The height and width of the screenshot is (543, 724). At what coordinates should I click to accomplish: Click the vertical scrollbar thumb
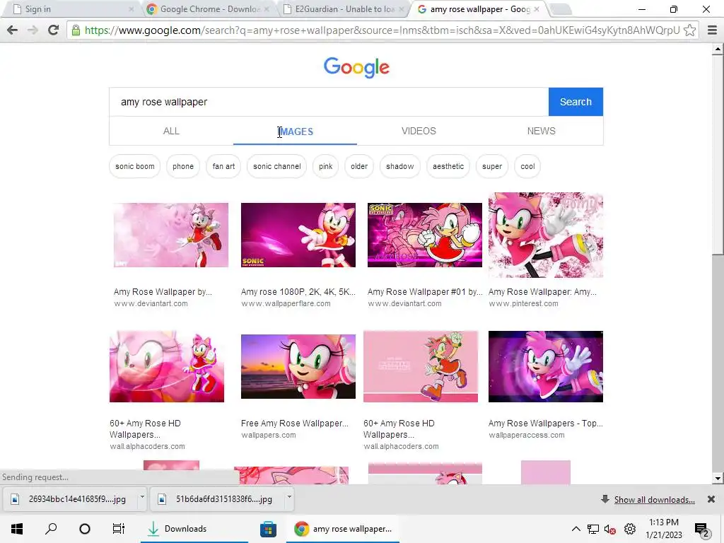point(718,155)
